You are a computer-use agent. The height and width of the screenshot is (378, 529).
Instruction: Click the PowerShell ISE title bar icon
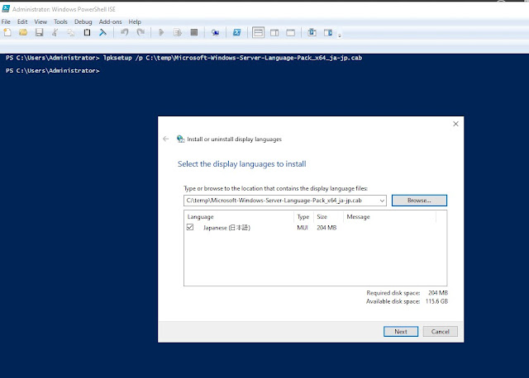click(6, 9)
